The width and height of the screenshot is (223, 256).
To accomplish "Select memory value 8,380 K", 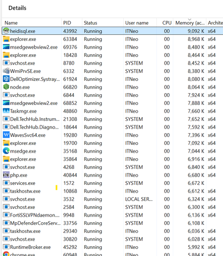I will click(196, 71).
